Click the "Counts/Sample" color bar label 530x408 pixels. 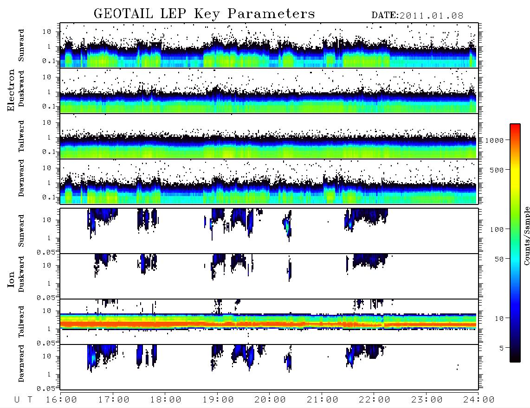coord(526,236)
